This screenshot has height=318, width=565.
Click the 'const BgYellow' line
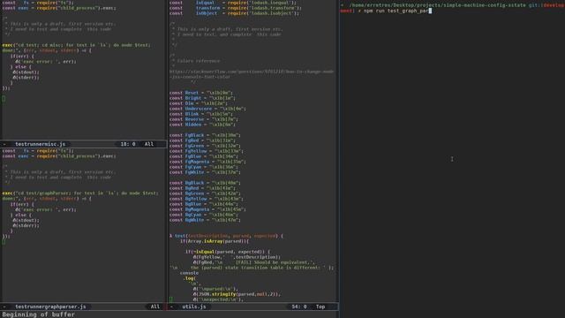click(206, 199)
